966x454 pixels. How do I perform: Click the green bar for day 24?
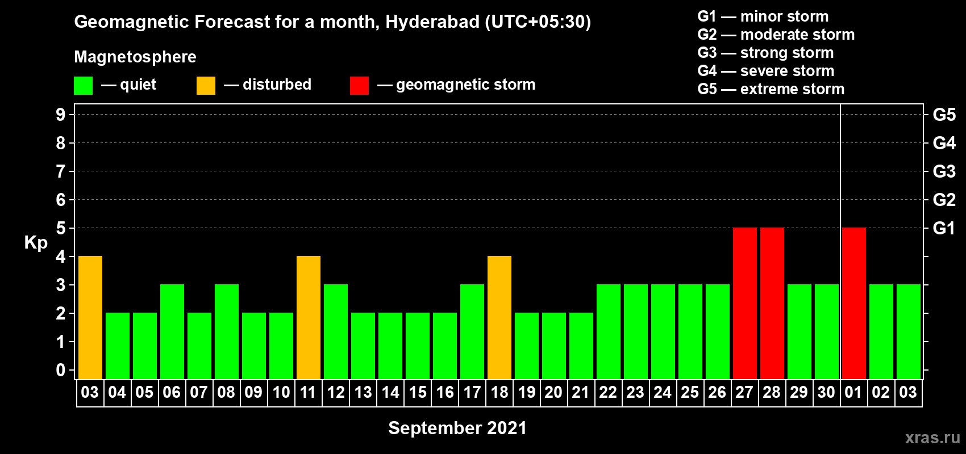[x=663, y=332]
